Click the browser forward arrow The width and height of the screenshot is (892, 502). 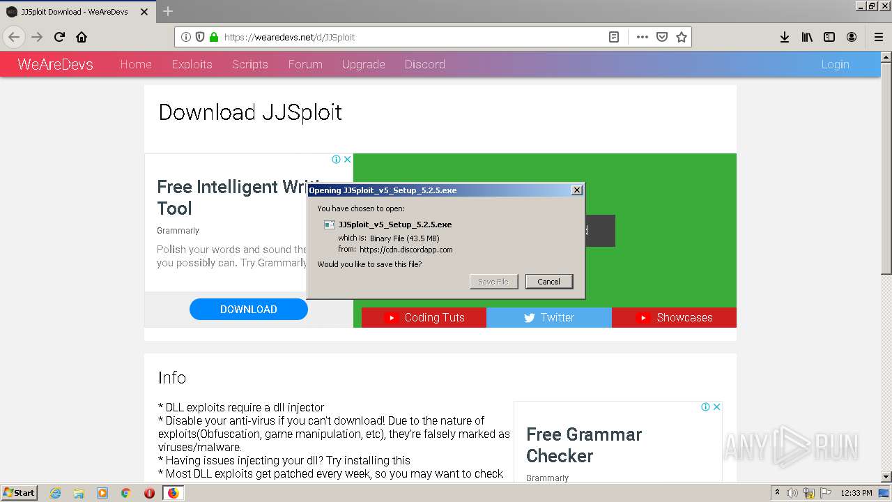point(37,37)
